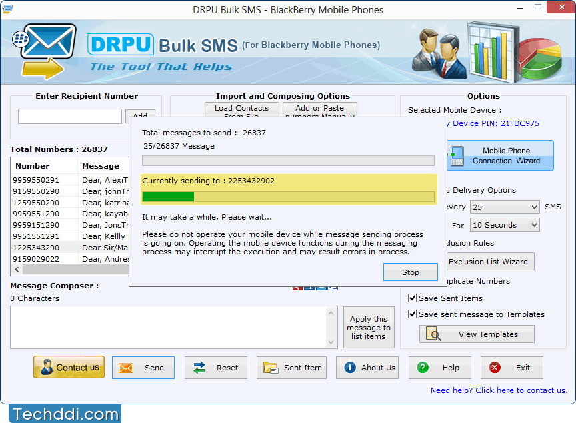Image resolution: width=576 pixels, height=423 pixels.
Task: Click the Mobile Phone Connection Wizard icon
Action: tap(457, 156)
